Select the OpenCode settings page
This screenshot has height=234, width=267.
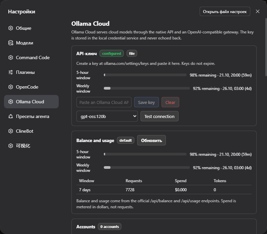(x=31, y=87)
